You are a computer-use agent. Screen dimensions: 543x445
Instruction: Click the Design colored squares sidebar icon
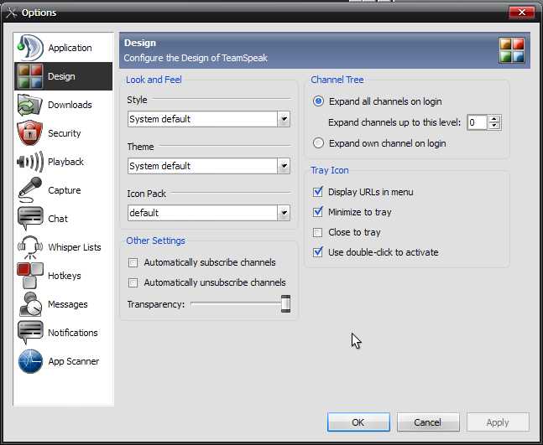[30, 76]
